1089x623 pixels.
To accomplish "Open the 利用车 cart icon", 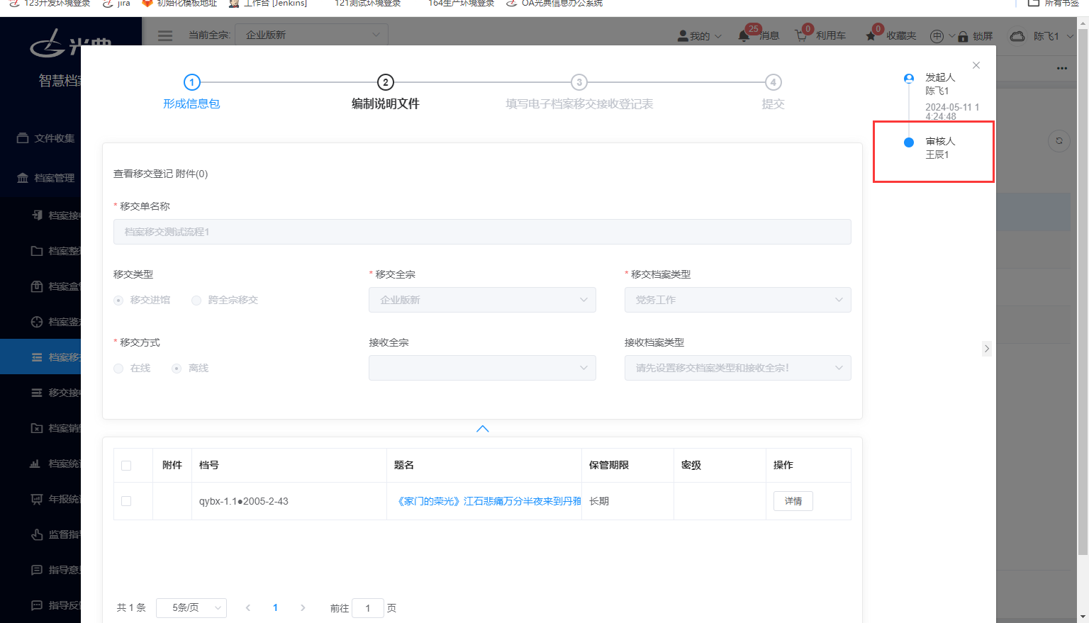I will coord(801,35).
